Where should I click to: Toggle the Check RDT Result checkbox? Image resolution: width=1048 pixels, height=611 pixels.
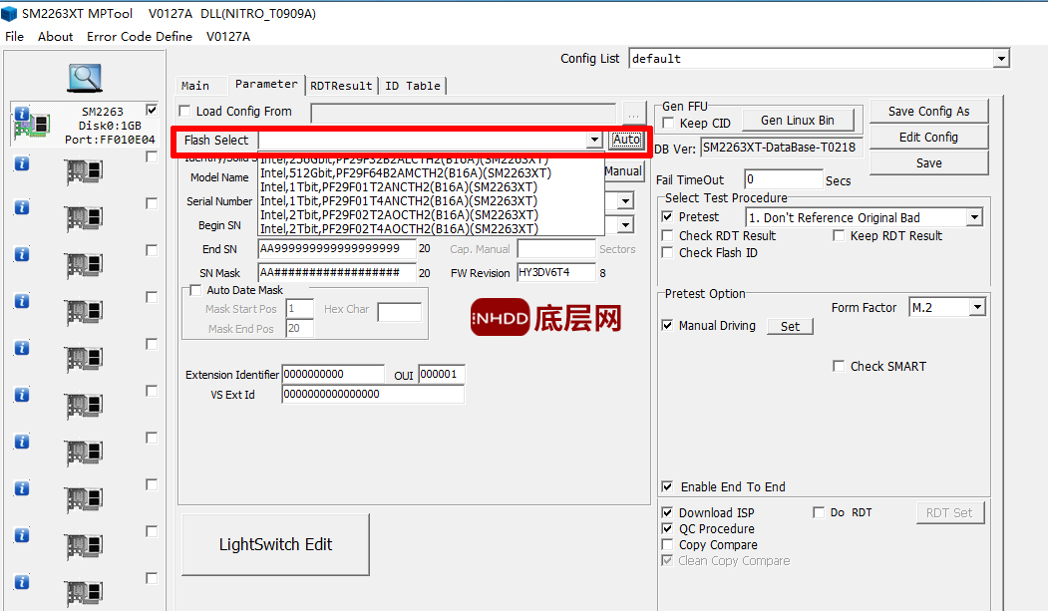pyautogui.click(x=668, y=236)
